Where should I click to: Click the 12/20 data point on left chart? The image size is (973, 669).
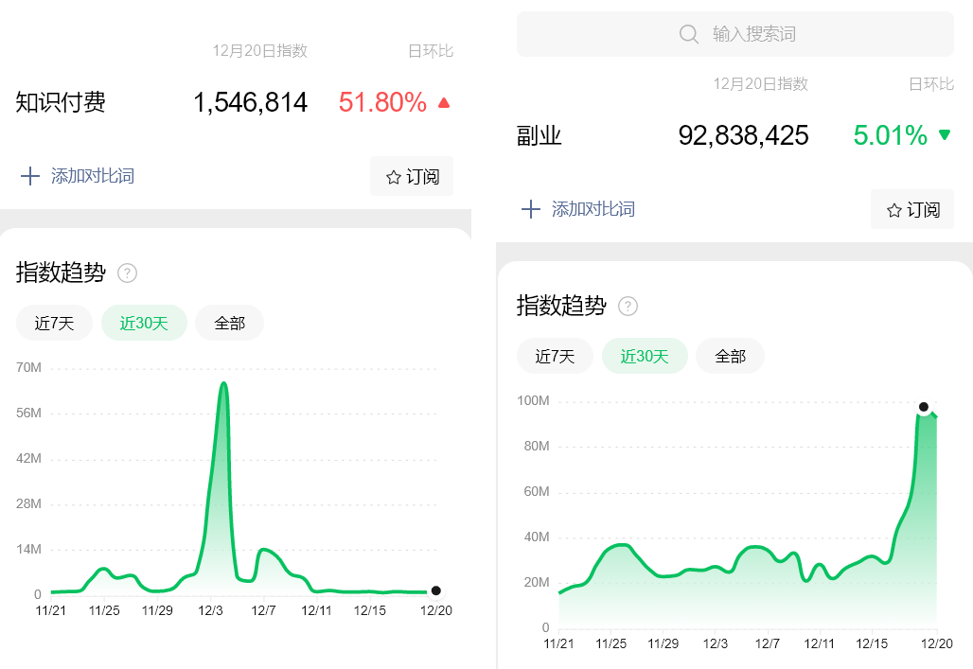[x=435, y=589]
